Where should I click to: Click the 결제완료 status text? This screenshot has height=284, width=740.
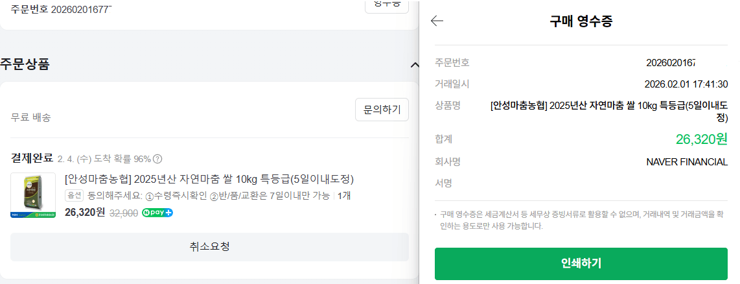click(32, 158)
